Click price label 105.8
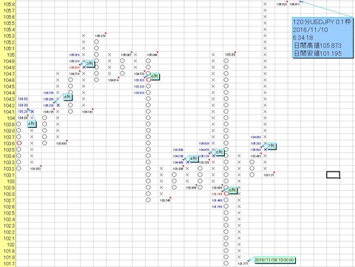 [x=9, y=4]
